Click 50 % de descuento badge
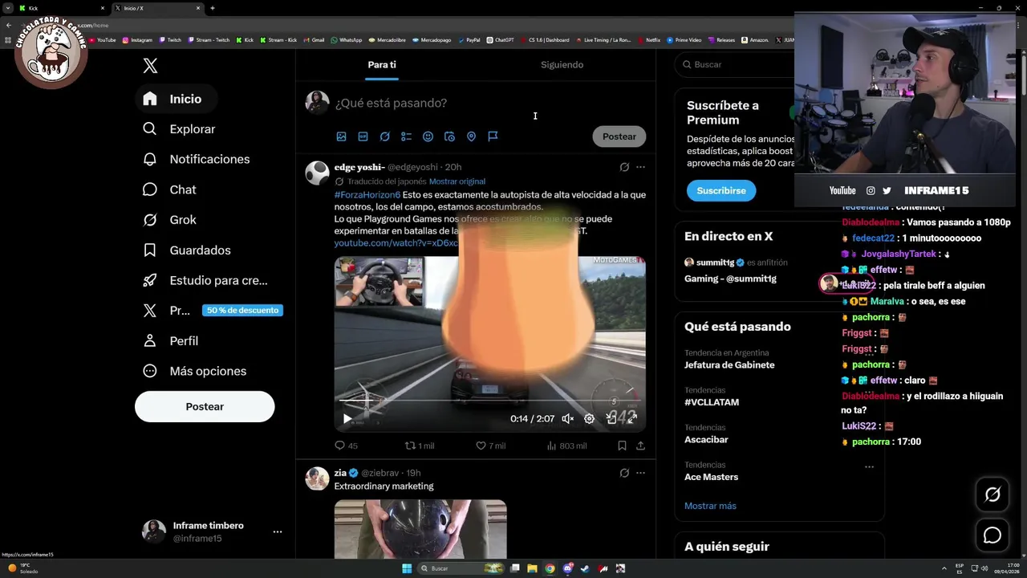This screenshot has width=1027, height=578. pyautogui.click(x=242, y=311)
